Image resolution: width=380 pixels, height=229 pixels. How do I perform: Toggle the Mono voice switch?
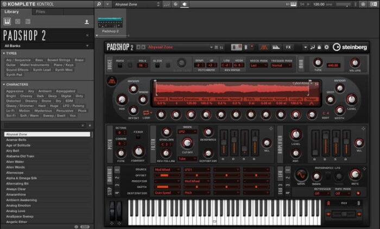point(120,65)
